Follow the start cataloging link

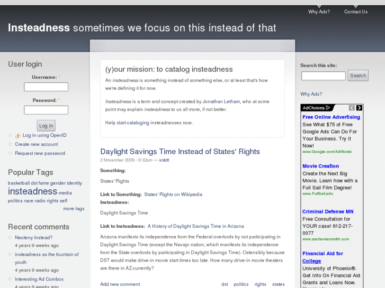pyautogui.click(x=133, y=123)
